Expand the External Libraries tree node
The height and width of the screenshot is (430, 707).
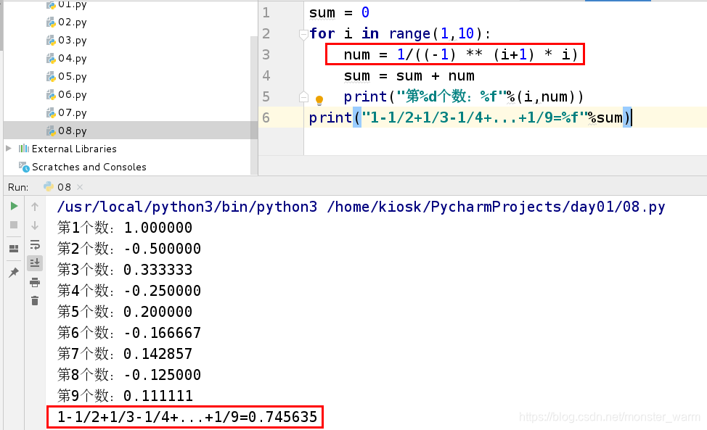click(9, 148)
